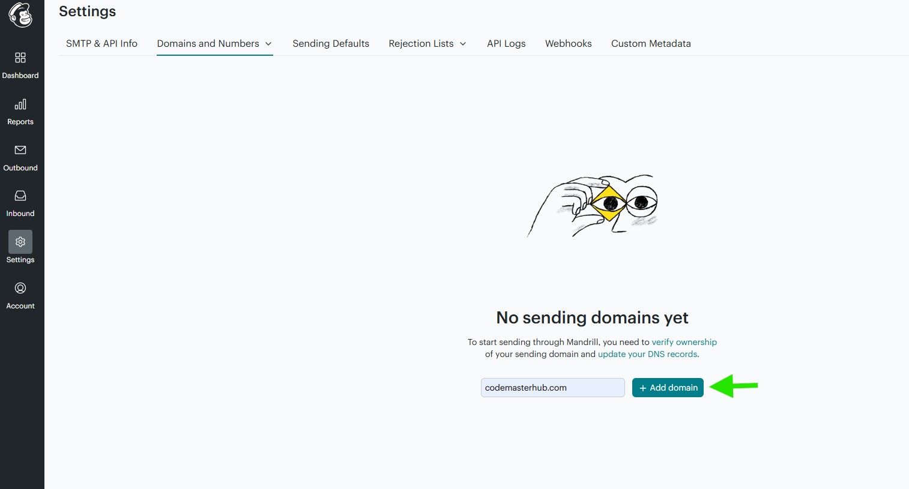This screenshot has width=909, height=489.
Task: Open the Account profile icon
Action: point(20,288)
